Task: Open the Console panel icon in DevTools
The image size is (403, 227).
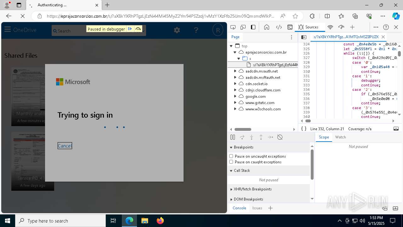Action: click(x=290, y=27)
